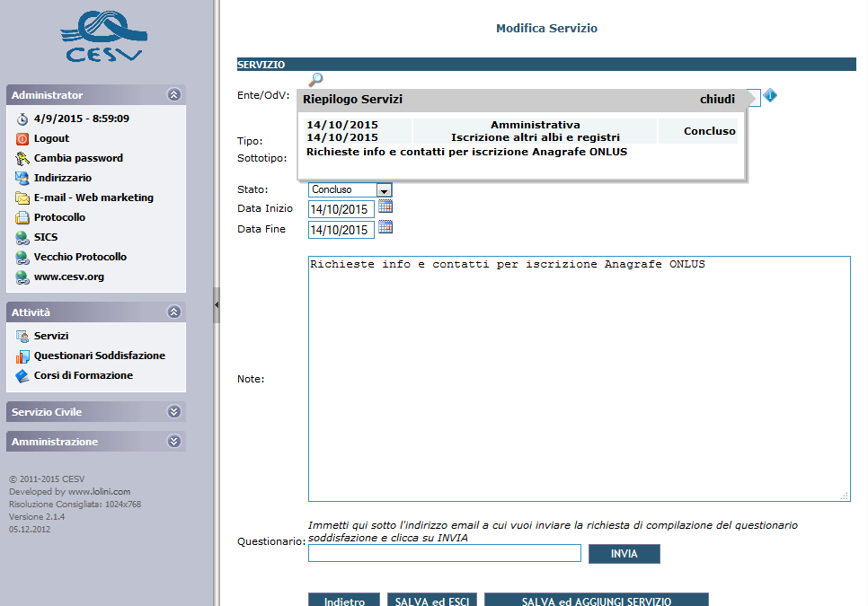The height and width of the screenshot is (606, 868).
Task: Expand the Servizio Civile panel
Action: (x=173, y=411)
